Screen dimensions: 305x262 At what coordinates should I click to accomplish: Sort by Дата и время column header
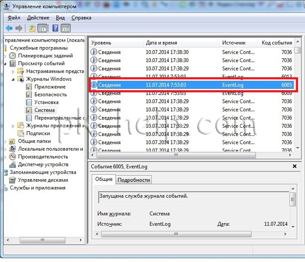pos(181,43)
